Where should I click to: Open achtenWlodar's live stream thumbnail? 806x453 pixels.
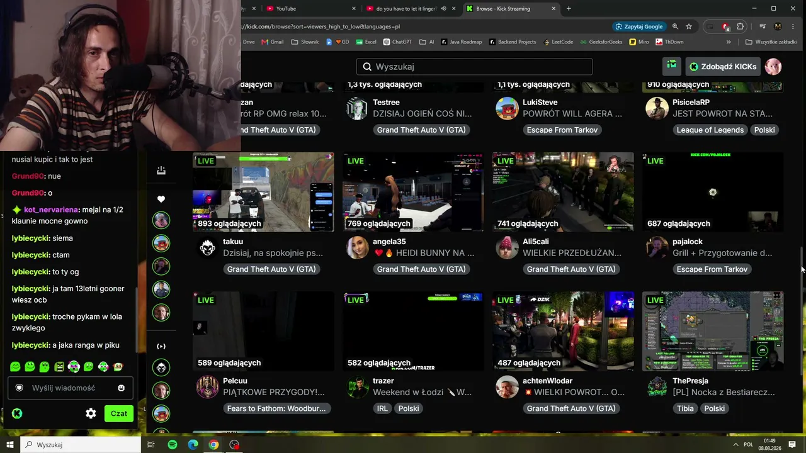tap(563, 331)
